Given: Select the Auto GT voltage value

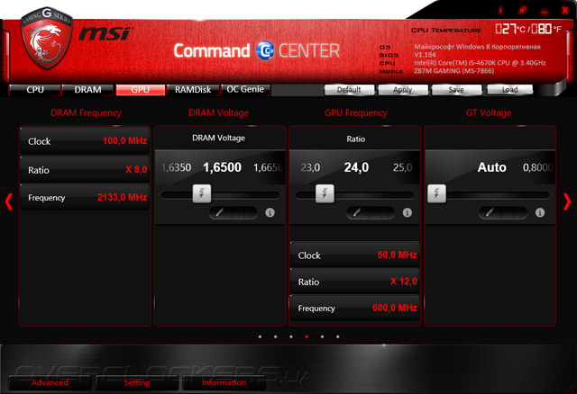Looking at the screenshot, I should [491, 167].
